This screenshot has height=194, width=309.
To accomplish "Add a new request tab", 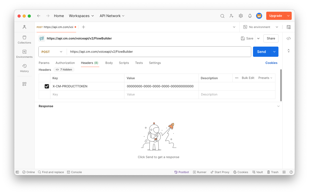I will (83, 27).
